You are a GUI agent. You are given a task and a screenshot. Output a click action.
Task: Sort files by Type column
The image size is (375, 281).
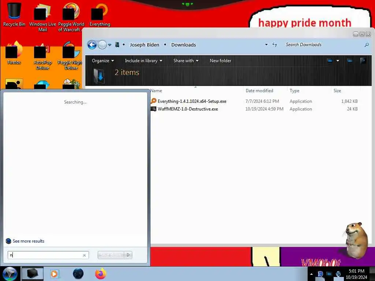294,91
